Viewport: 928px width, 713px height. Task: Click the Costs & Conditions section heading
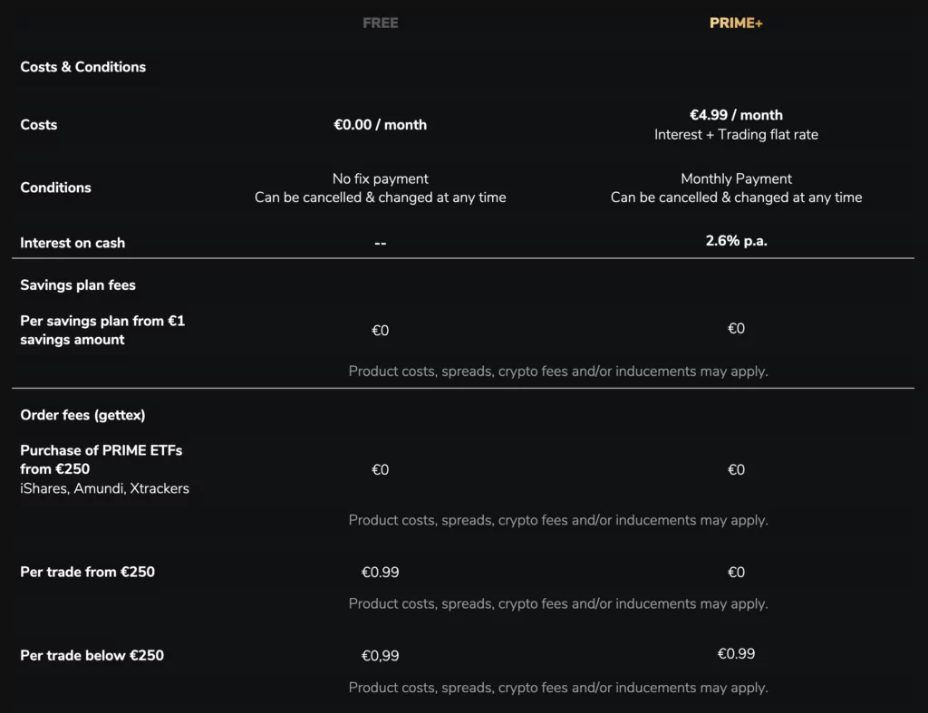82,67
